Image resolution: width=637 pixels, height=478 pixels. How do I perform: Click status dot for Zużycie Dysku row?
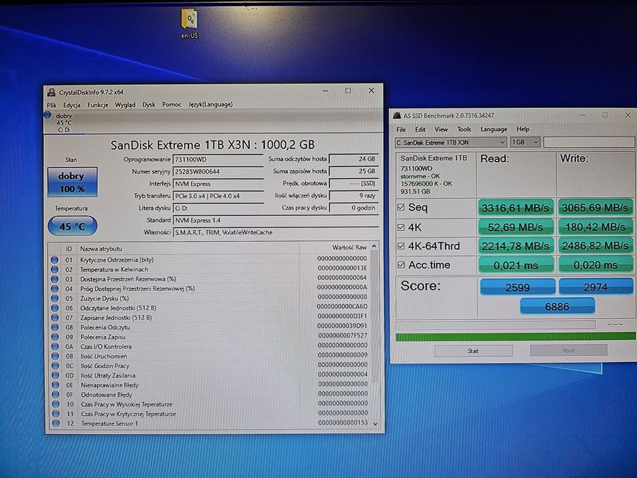tap(55, 298)
